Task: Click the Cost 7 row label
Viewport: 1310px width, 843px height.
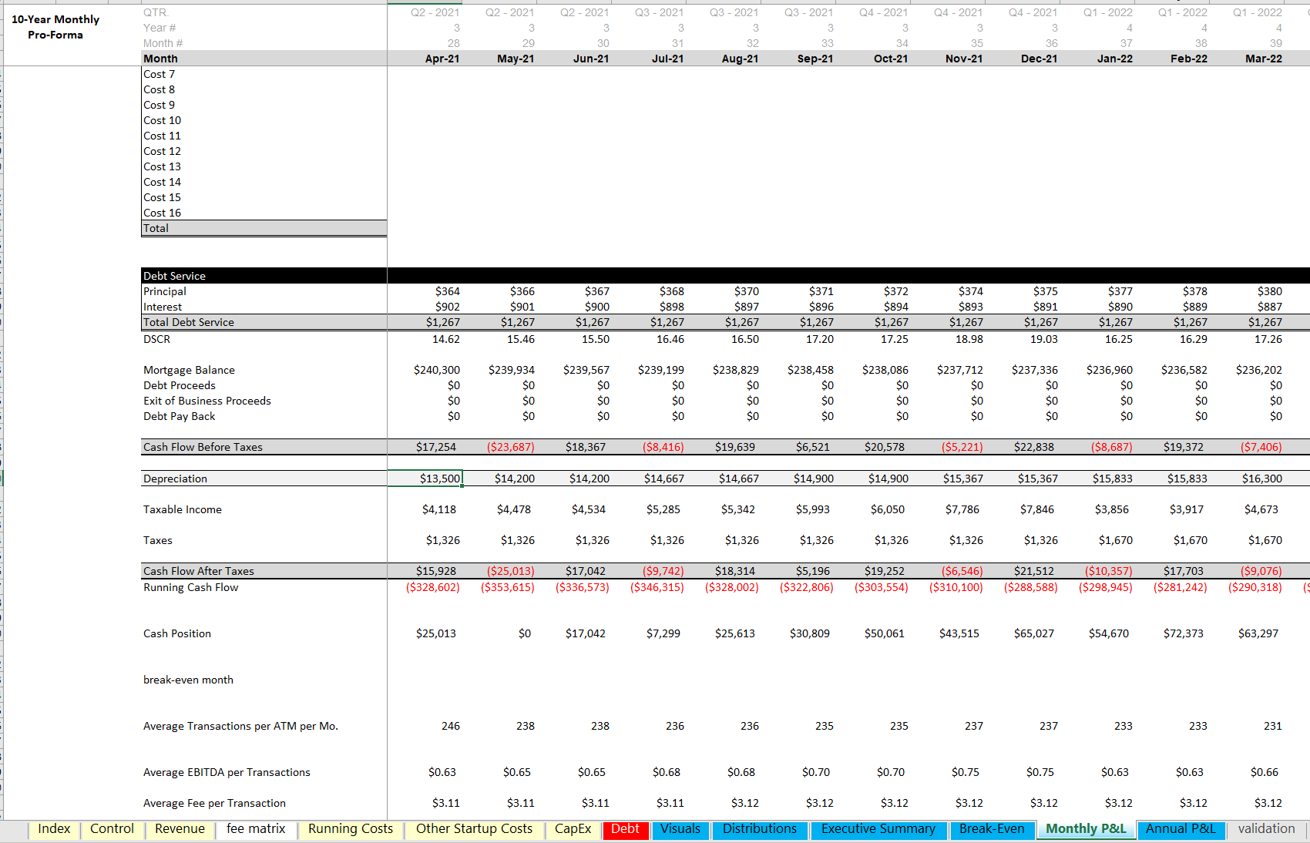Action: [x=159, y=74]
